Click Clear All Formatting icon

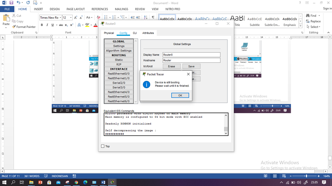[98, 18]
